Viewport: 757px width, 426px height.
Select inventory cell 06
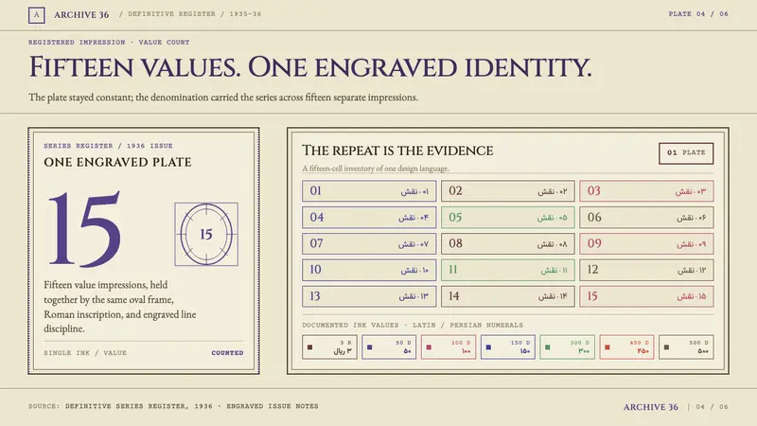point(646,218)
